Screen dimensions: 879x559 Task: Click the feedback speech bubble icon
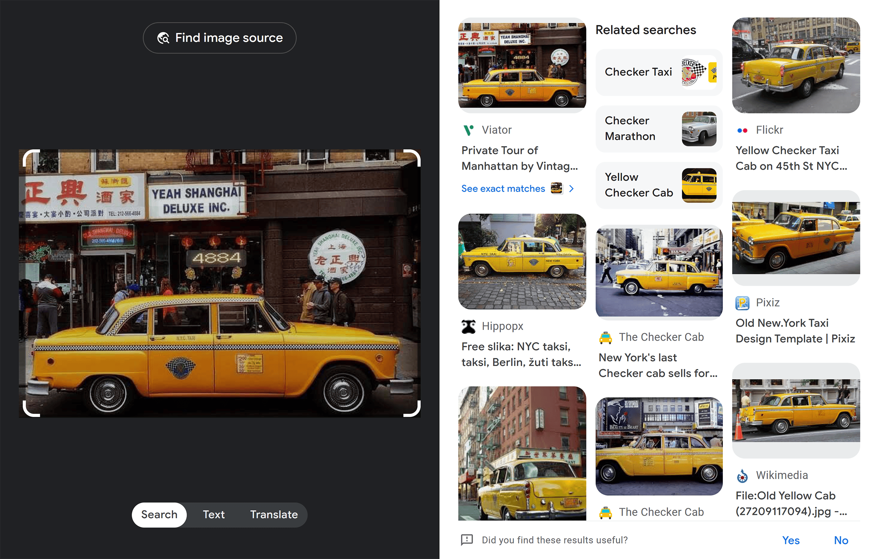[x=467, y=540]
